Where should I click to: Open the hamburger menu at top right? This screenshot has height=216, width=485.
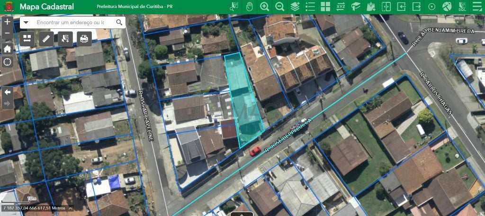coord(477,7)
